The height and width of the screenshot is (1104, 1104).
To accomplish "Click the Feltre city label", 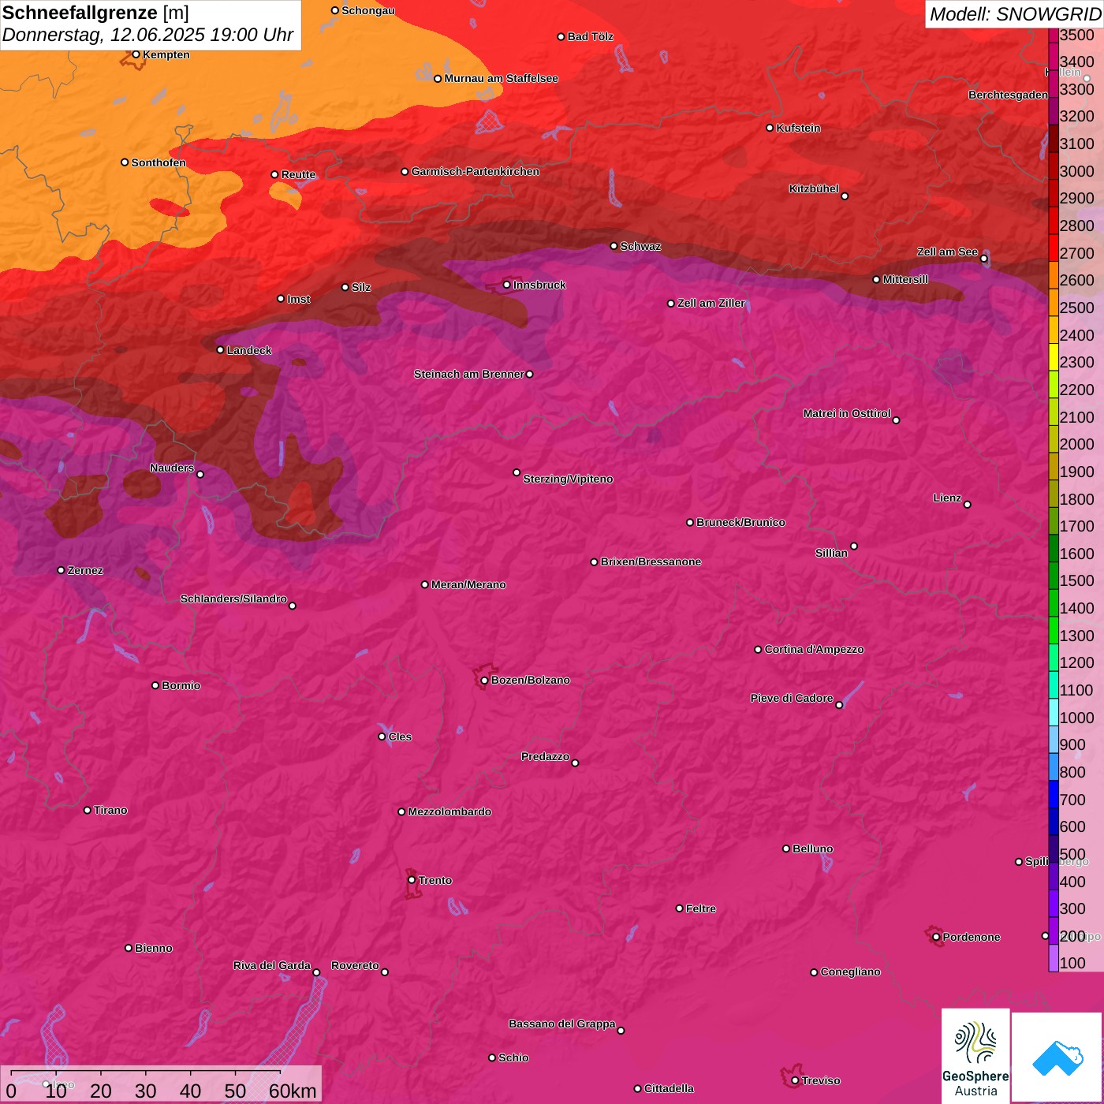I will [x=700, y=908].
